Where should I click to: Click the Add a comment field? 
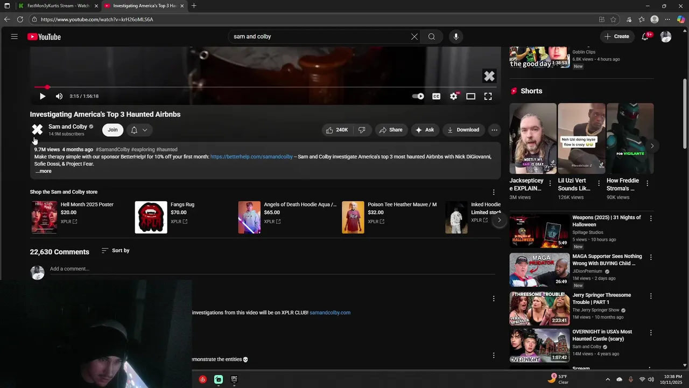(272, 269)
